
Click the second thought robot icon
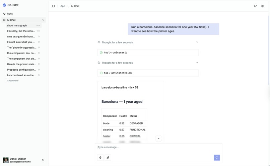click(x=99, y=63)
